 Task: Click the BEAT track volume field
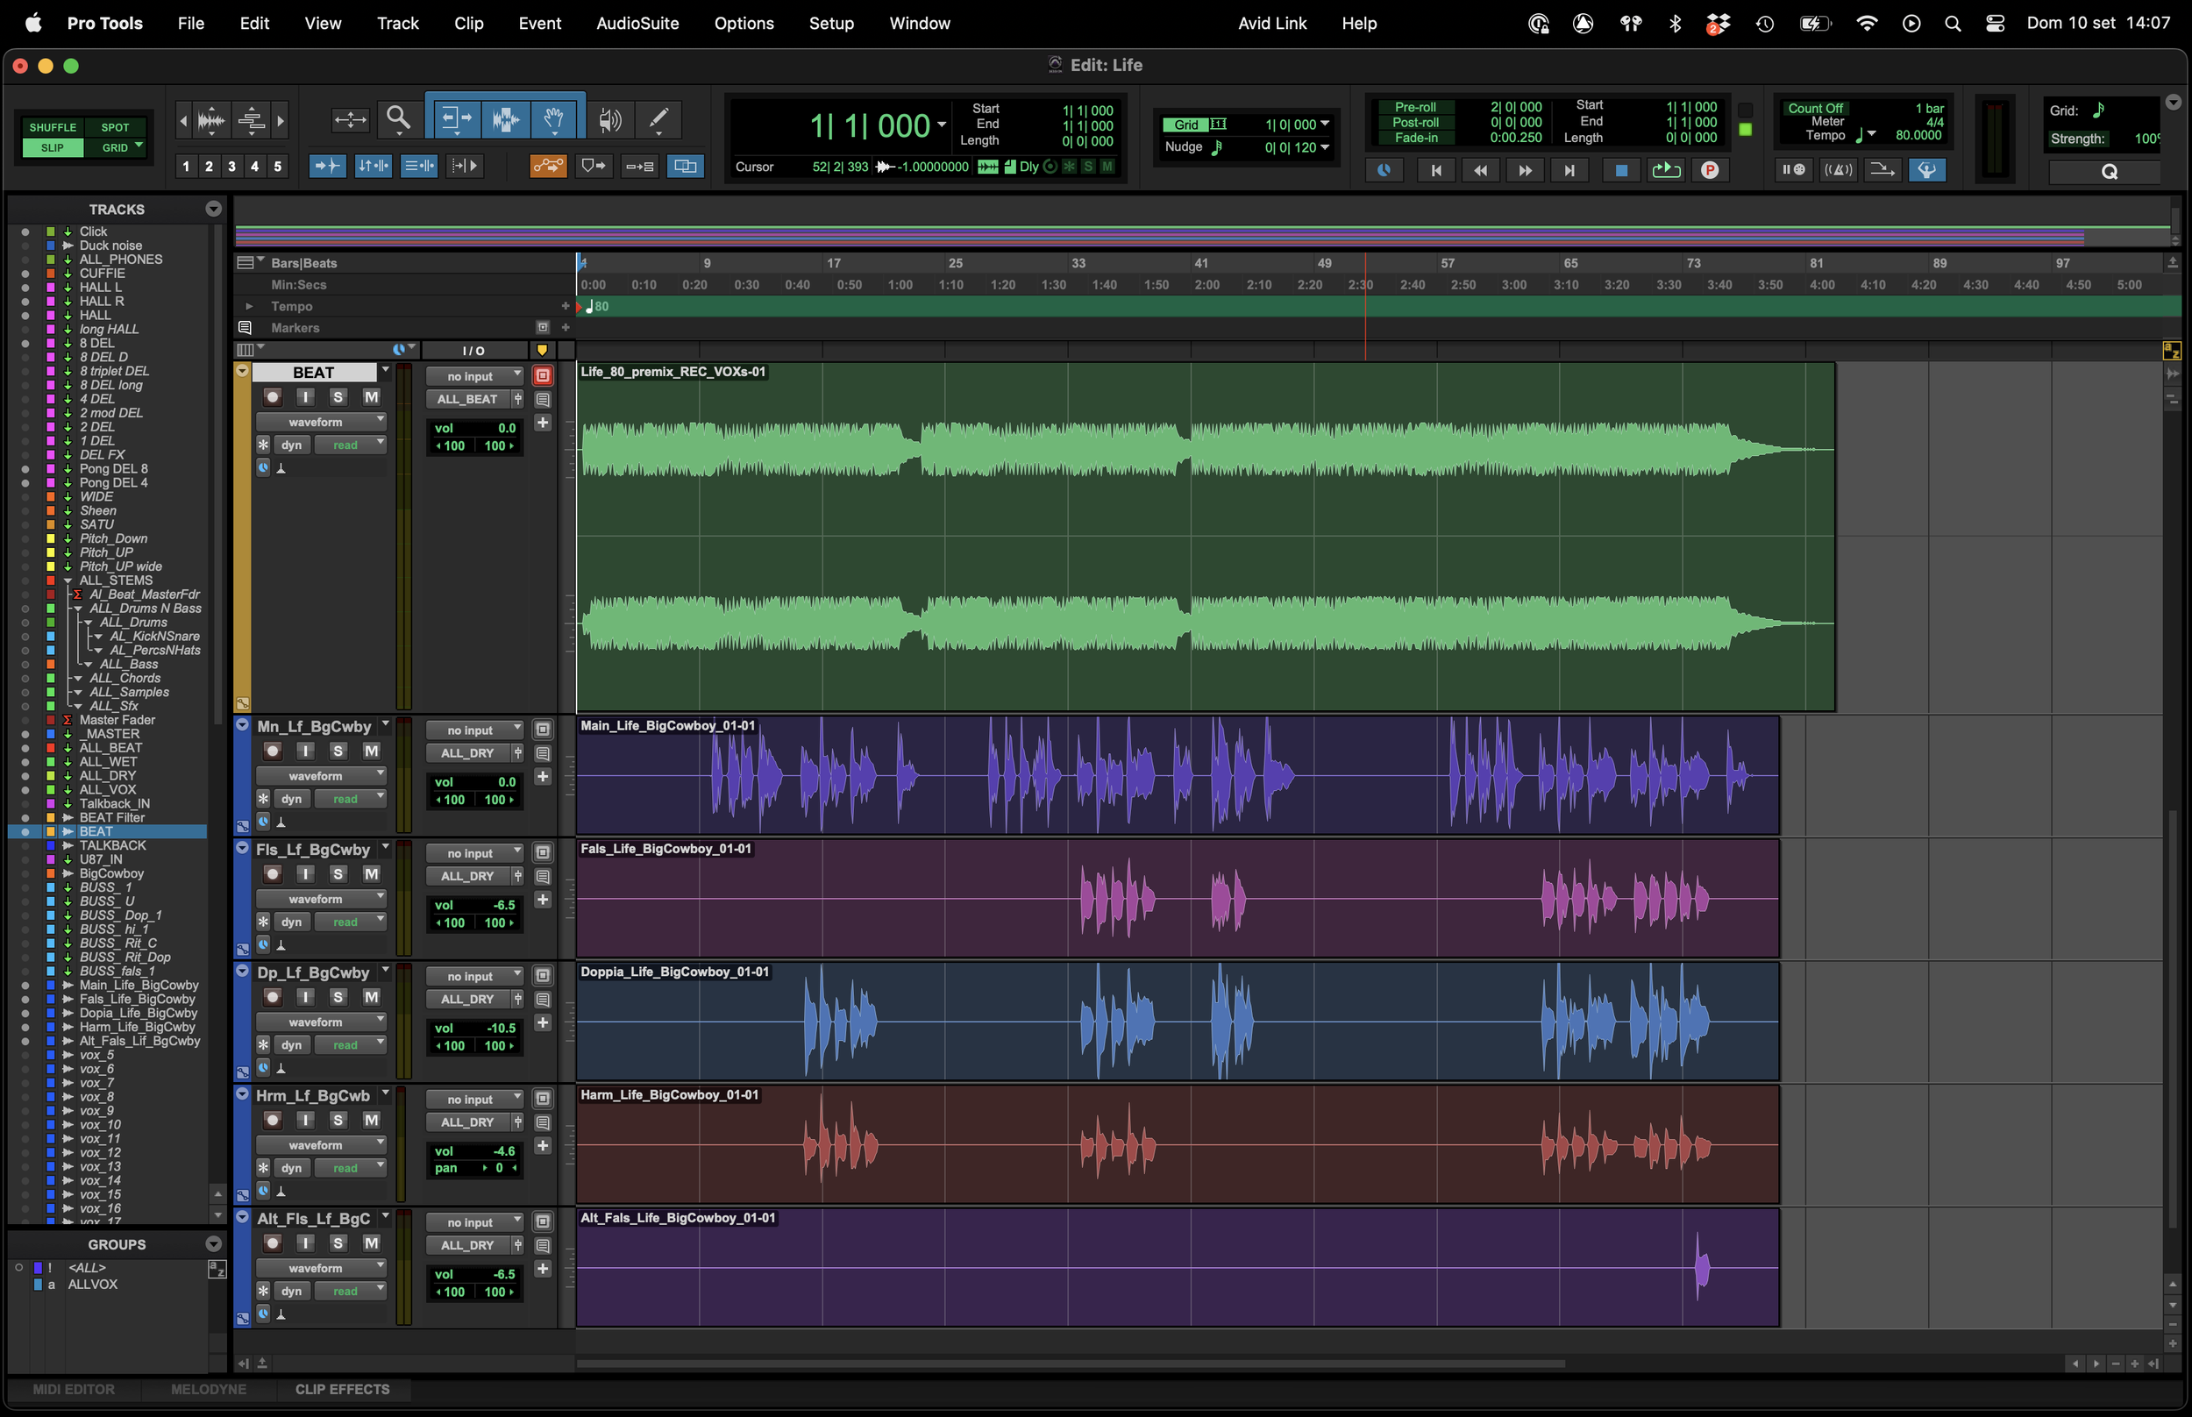(474, 428)
